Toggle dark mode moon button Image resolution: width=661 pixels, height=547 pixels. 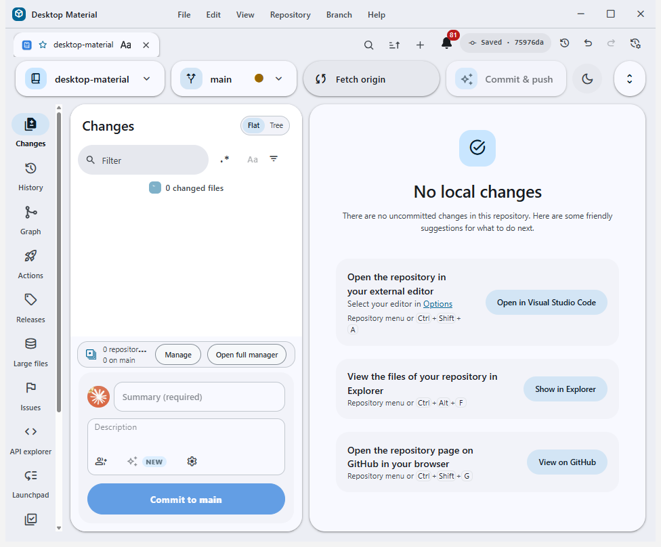click(x=587, y=79)
